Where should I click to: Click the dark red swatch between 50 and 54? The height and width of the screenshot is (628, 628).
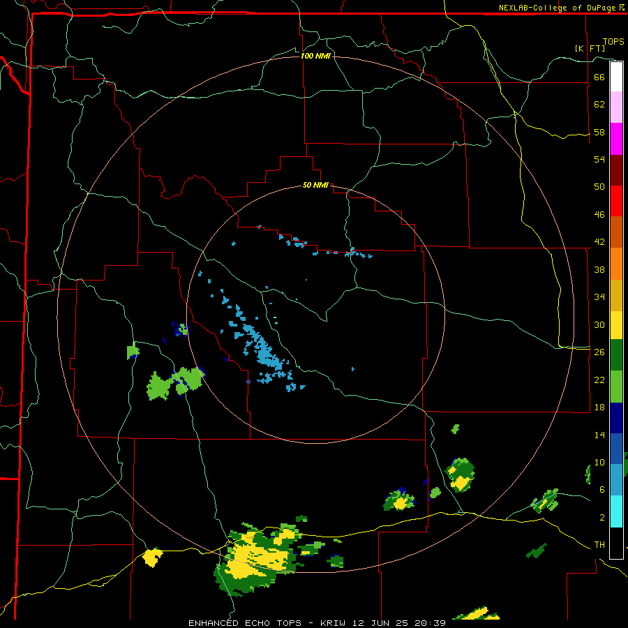tap(616, 170)
